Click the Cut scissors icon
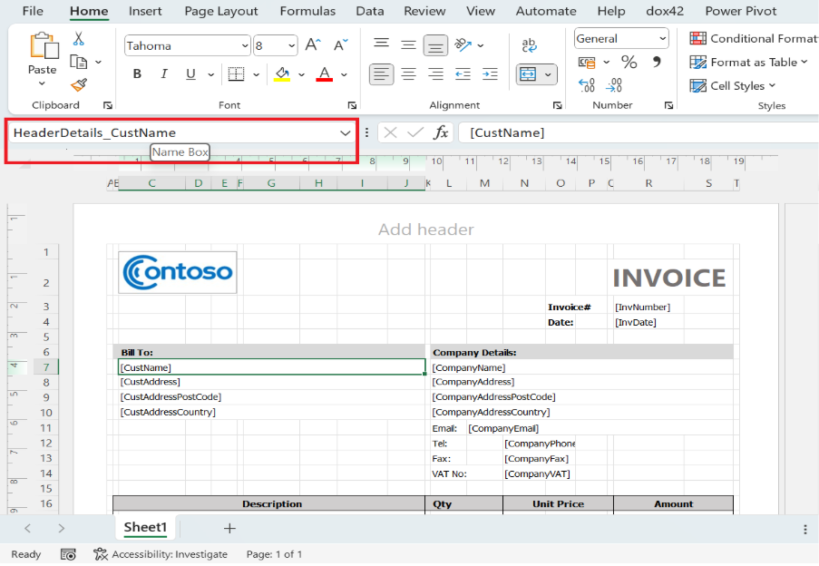The height and width of the screenshot is (566, 819). pos(79,39)
